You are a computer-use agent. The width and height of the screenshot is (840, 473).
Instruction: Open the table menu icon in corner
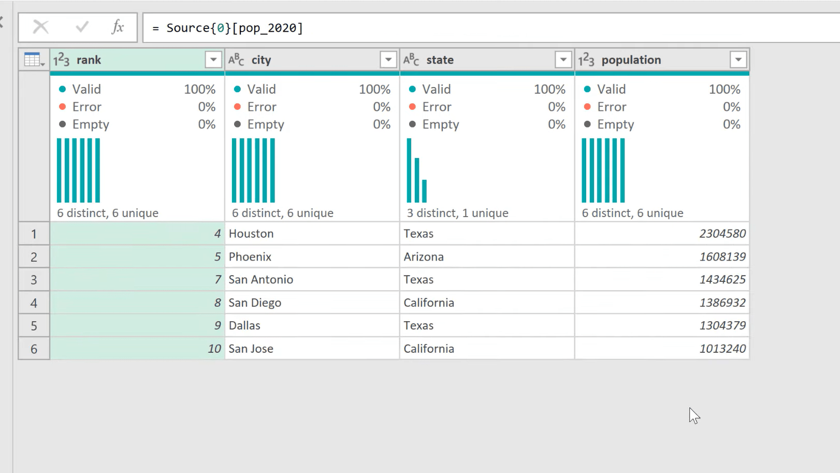tap(34, 60)
